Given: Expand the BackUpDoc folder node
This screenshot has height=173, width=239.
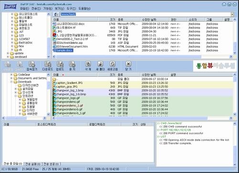Looking at the screenshot, I should (x=12, y=42).
